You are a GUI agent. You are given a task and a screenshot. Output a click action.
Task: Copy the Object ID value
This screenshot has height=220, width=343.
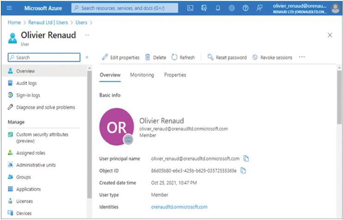(243, 171)
